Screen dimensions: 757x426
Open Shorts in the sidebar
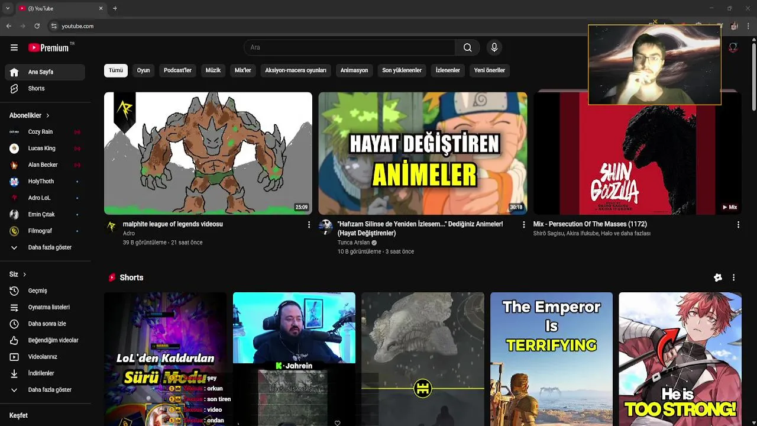(x=45, y=88)
